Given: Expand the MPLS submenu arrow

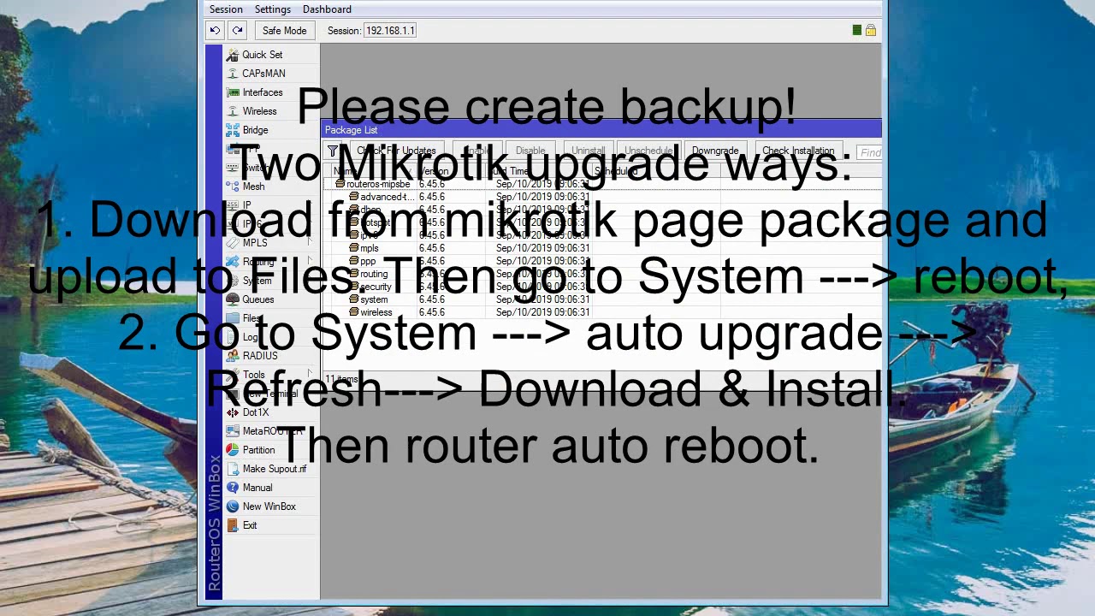Looking at the screenshot, I should (x=311, y=243).
